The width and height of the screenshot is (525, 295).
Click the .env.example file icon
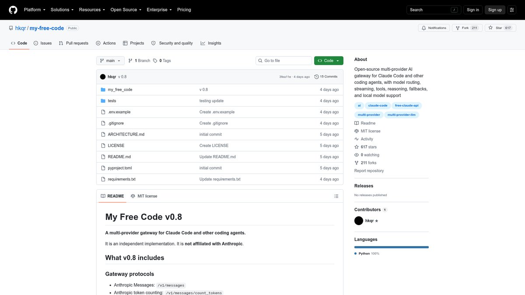pos(103,112)
